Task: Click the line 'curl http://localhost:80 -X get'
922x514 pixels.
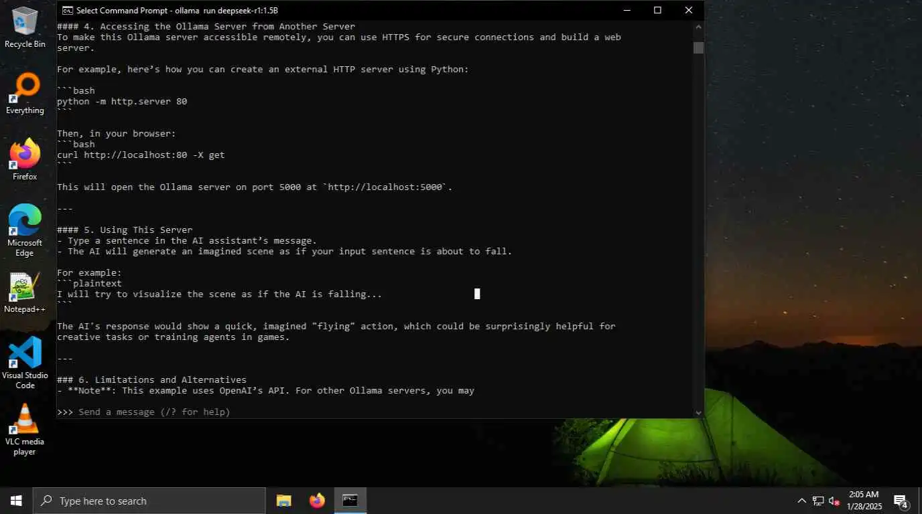Action: (x=141, y=155)
